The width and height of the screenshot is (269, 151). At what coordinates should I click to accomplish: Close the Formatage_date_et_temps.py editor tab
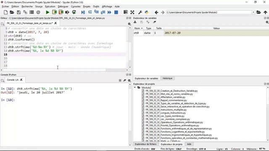(x=55, y=23)
